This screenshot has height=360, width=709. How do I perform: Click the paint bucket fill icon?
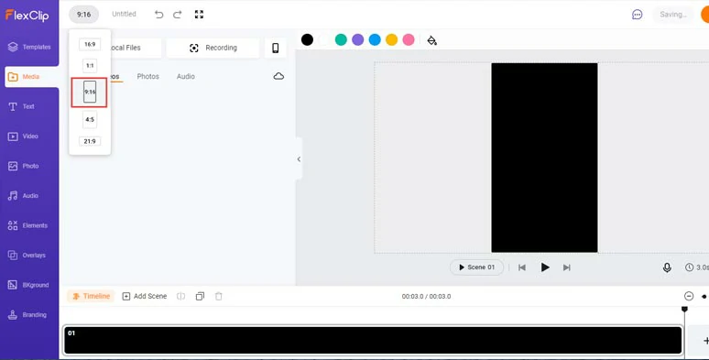point(431,40)
